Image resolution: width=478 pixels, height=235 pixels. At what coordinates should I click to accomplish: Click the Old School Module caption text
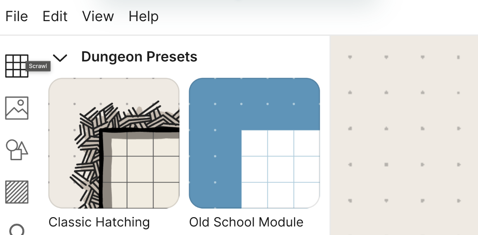click(x=246, y=222)
